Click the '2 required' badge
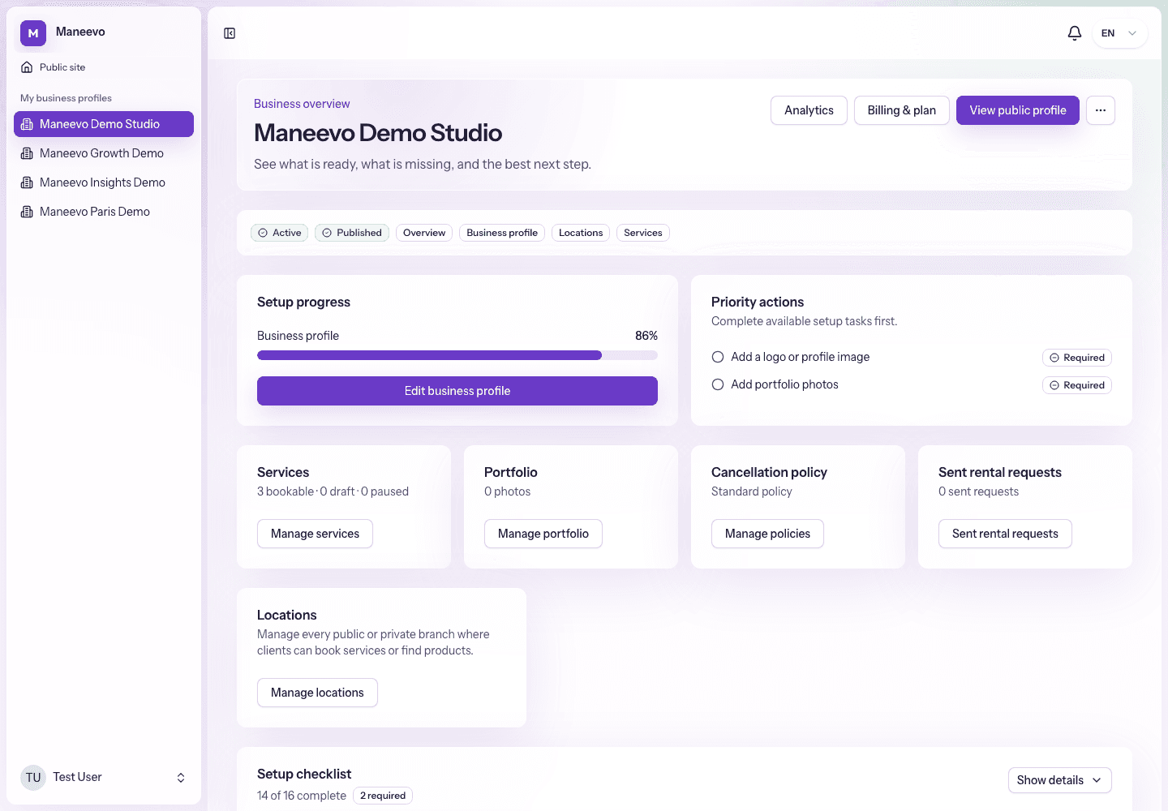Image resolution: width=1168 pixels, height=811 pixels. (x=383, y=796)
